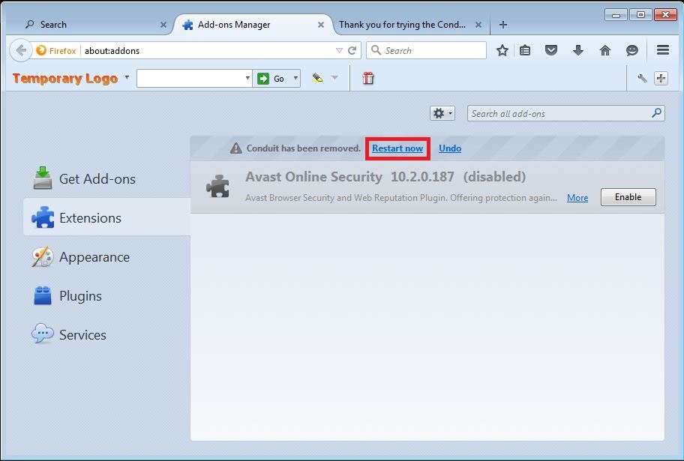Image resolution: width=684 pixels, height=461 pixels.
Task: Switch to Thank you for trying the Cond... tab
Action: (x=410, y=25)
